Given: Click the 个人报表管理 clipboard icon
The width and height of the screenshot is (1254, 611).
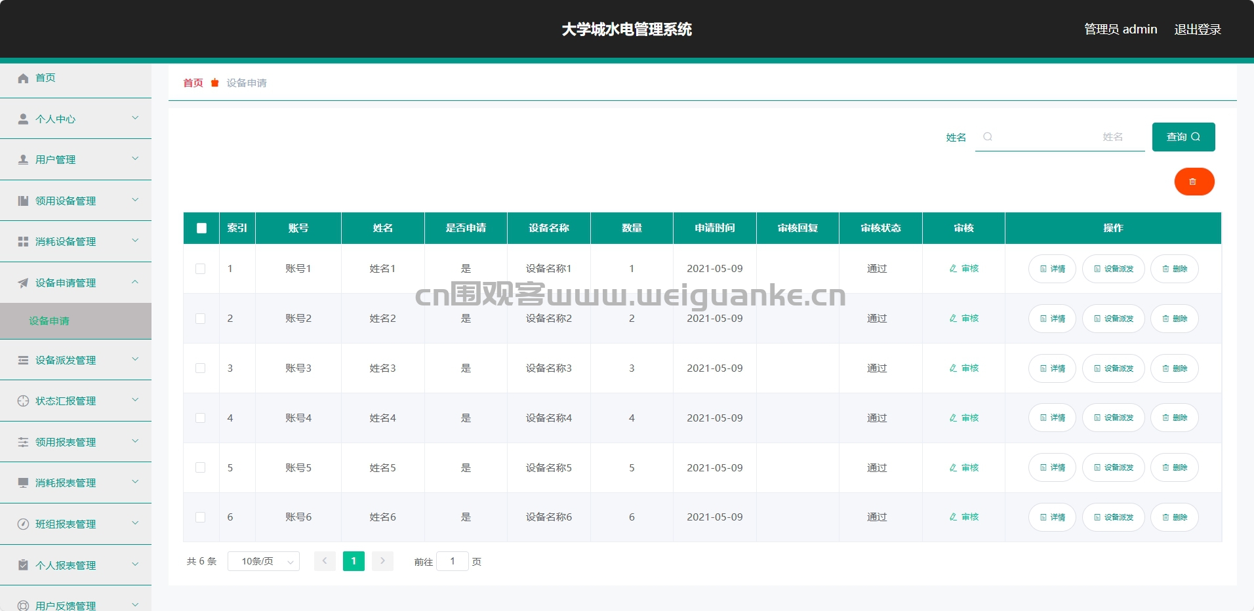Looking at the screenshot, I should pos(23,564).
